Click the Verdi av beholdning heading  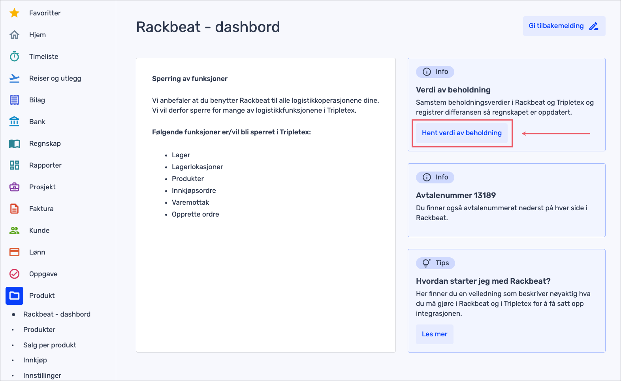(x=453, y=90)
